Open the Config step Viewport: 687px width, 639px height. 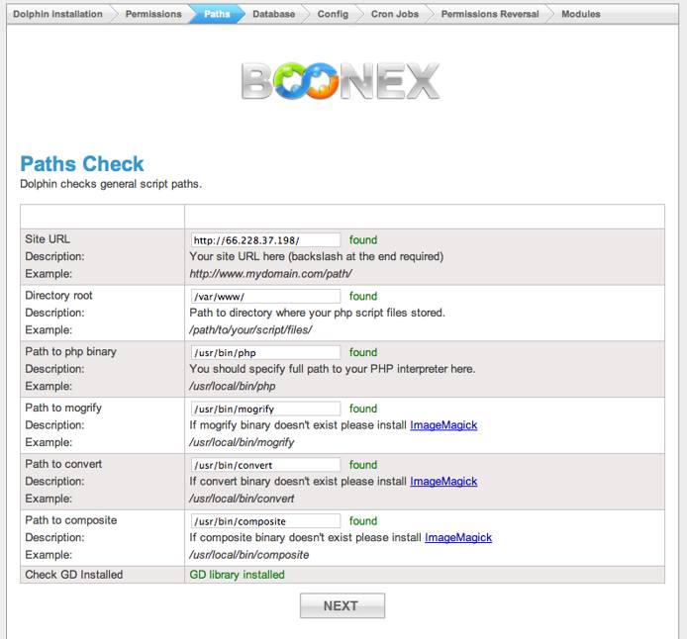tap(334, 15)
